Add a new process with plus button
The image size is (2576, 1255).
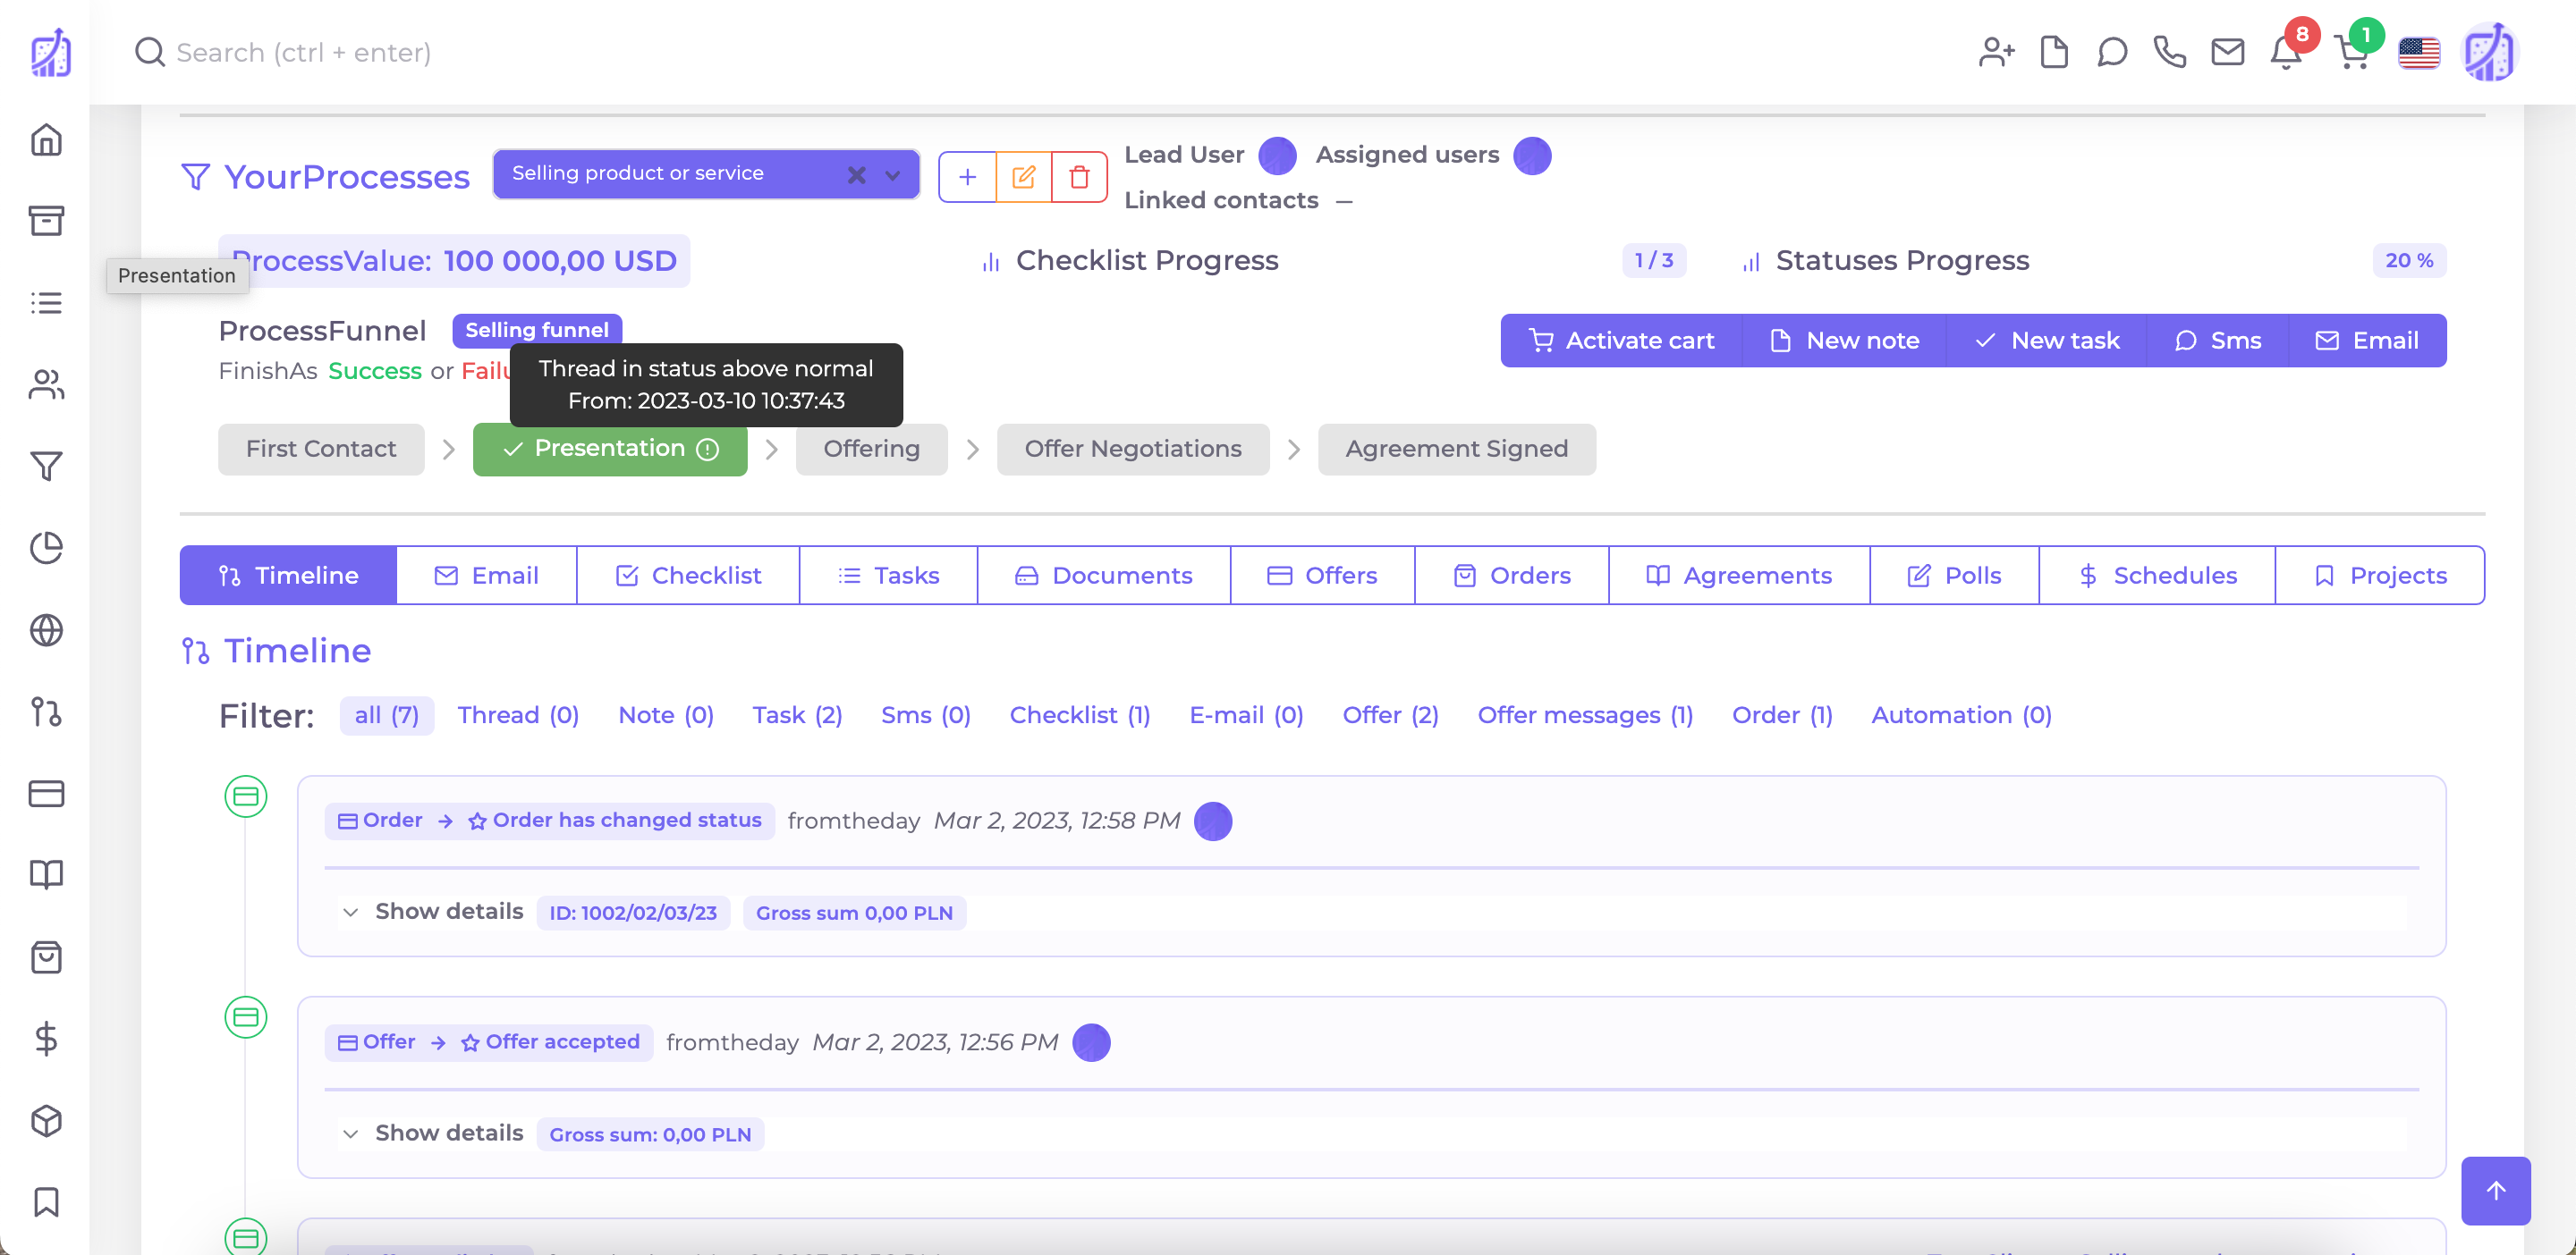click(x=967, y=177)
